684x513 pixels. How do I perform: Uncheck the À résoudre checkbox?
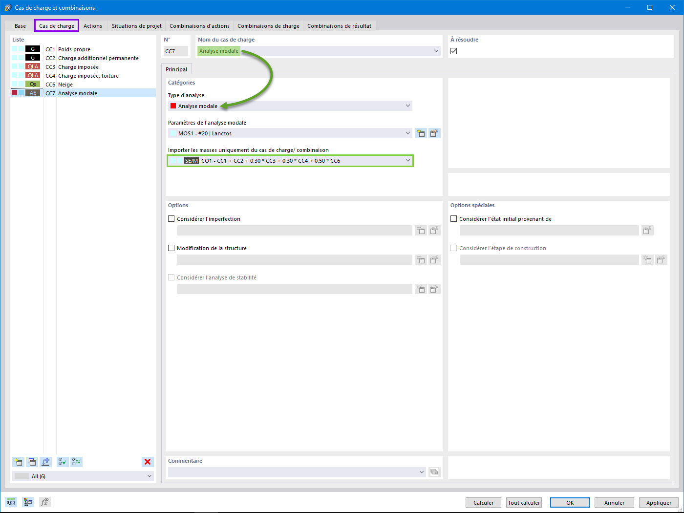(454, 51)
